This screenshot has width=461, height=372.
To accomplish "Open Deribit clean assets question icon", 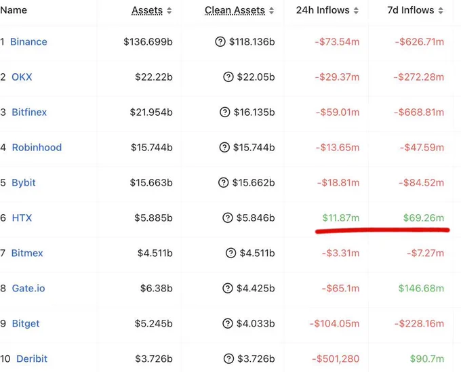I will click(x=228, y=358).
